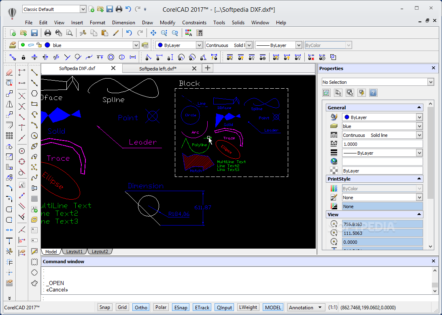The height and width of the screenshot is (315, 442).
Task: Open the Solids menu
Action: [x=238, y=23]
